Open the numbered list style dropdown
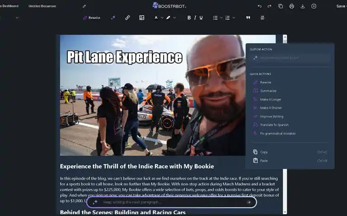Image resolution: width=347 pixels, height=216 pixels. point(234,18)
